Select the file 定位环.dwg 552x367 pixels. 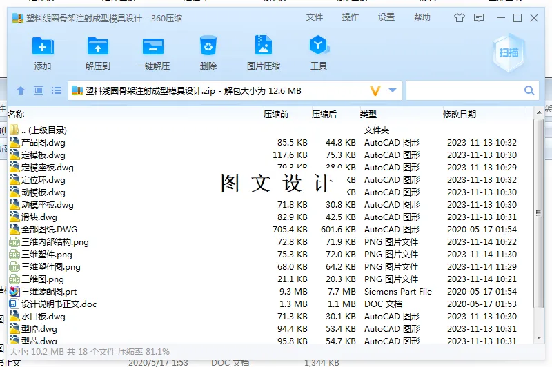tap(43, 180)
